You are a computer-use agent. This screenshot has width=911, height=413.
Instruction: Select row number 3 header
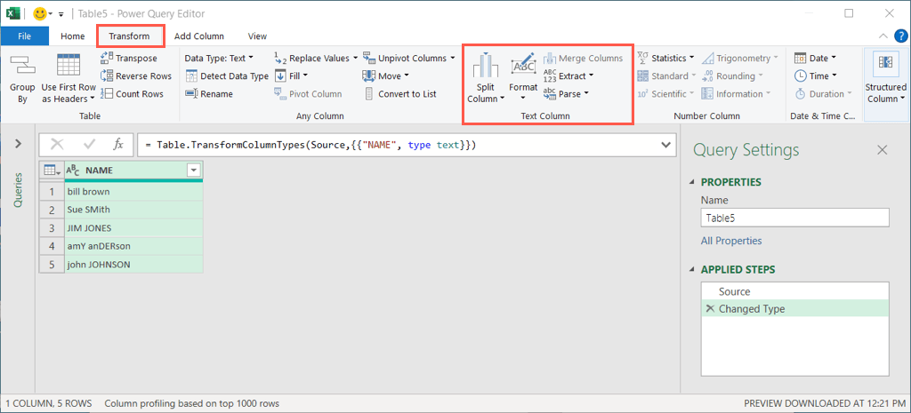click(x=52, y=228)
